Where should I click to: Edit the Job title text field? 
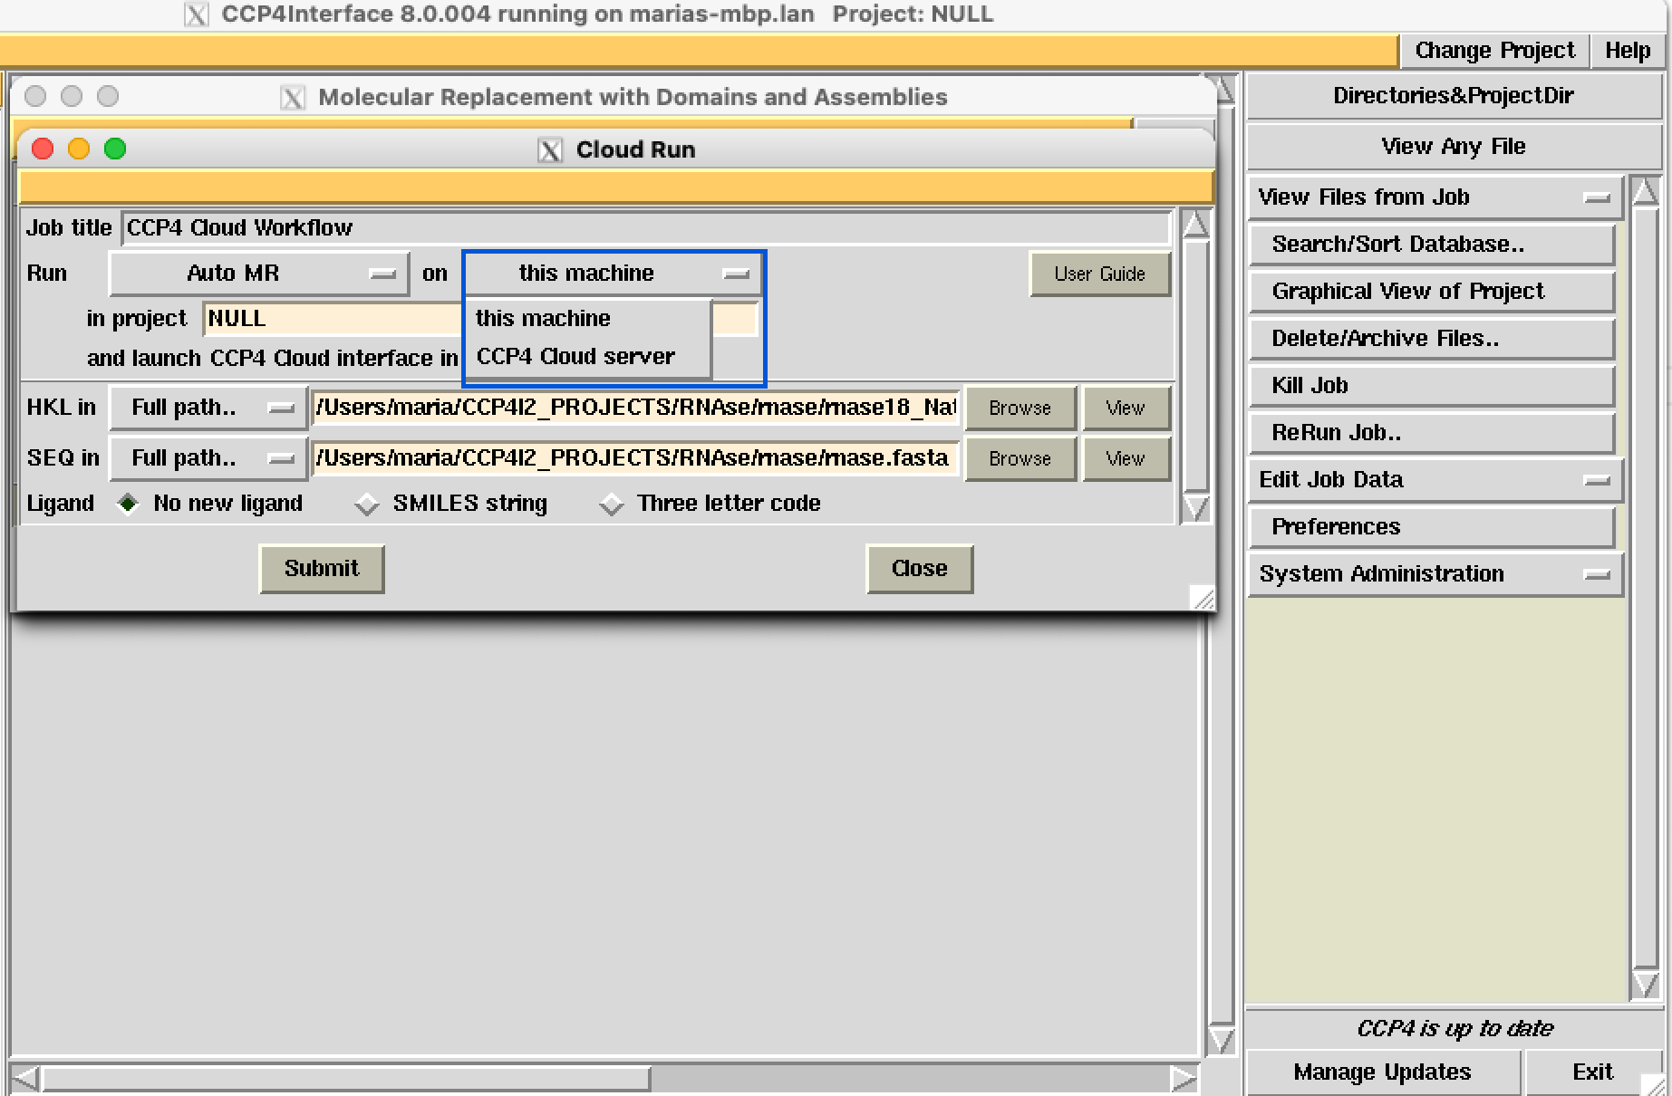(634, 227)
